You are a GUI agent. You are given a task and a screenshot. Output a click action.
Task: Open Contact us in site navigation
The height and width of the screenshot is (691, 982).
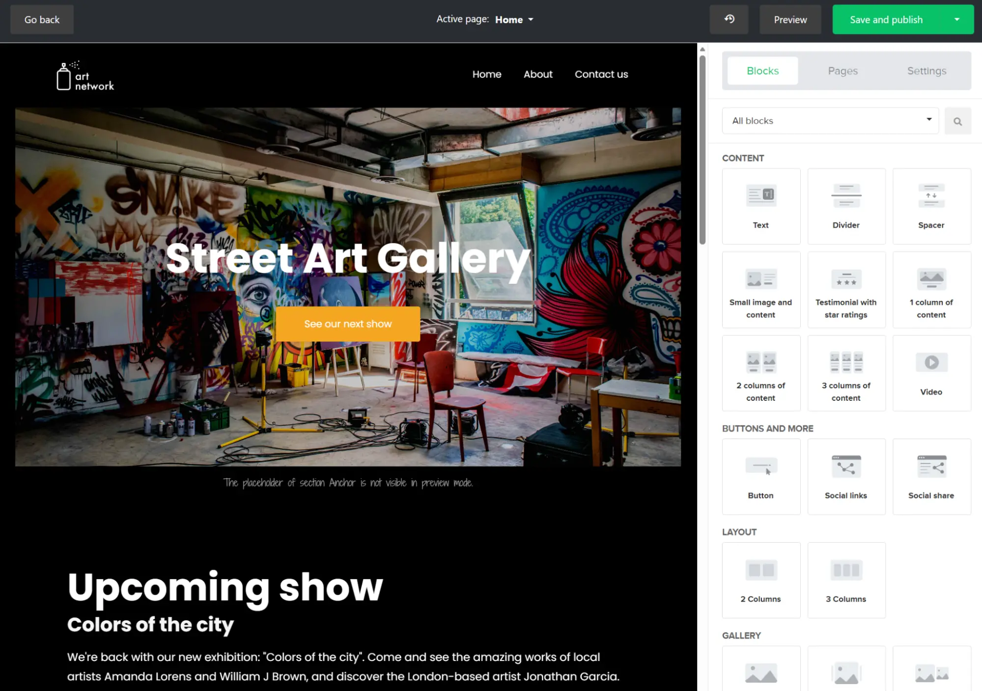tap(601, 74)
